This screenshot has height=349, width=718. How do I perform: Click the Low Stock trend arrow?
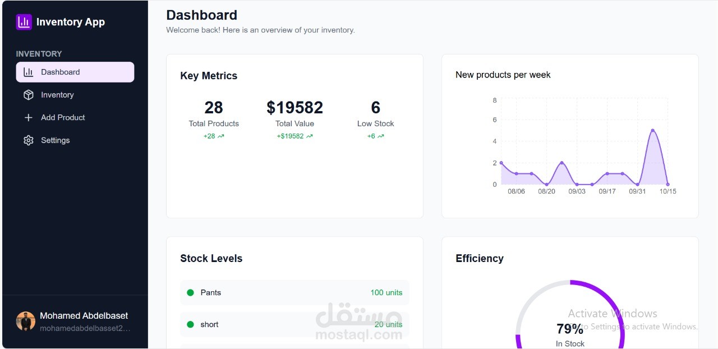381,136
